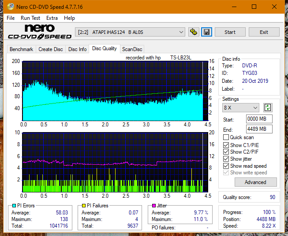This screenshot has width=288, height=236.
Task: Click PI Failures maximum 4 value
Action: click(x=137, y=219)
